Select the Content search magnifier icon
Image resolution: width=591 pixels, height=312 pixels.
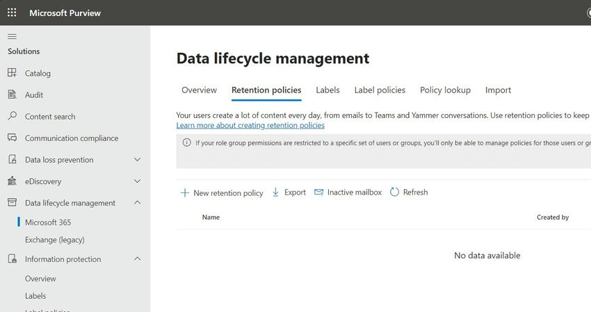[x=12, y=115]
